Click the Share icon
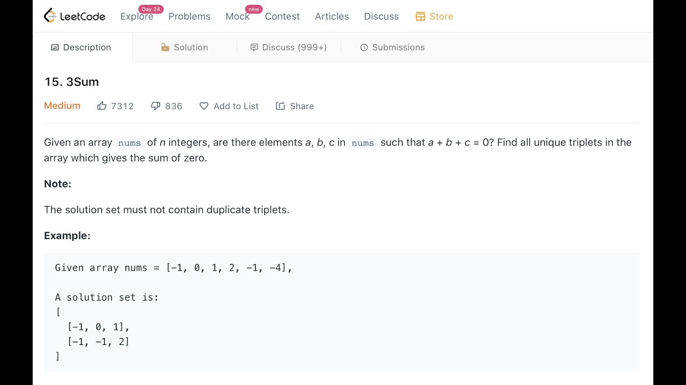Viewport: 686px width, 385px height. (280, 106)
